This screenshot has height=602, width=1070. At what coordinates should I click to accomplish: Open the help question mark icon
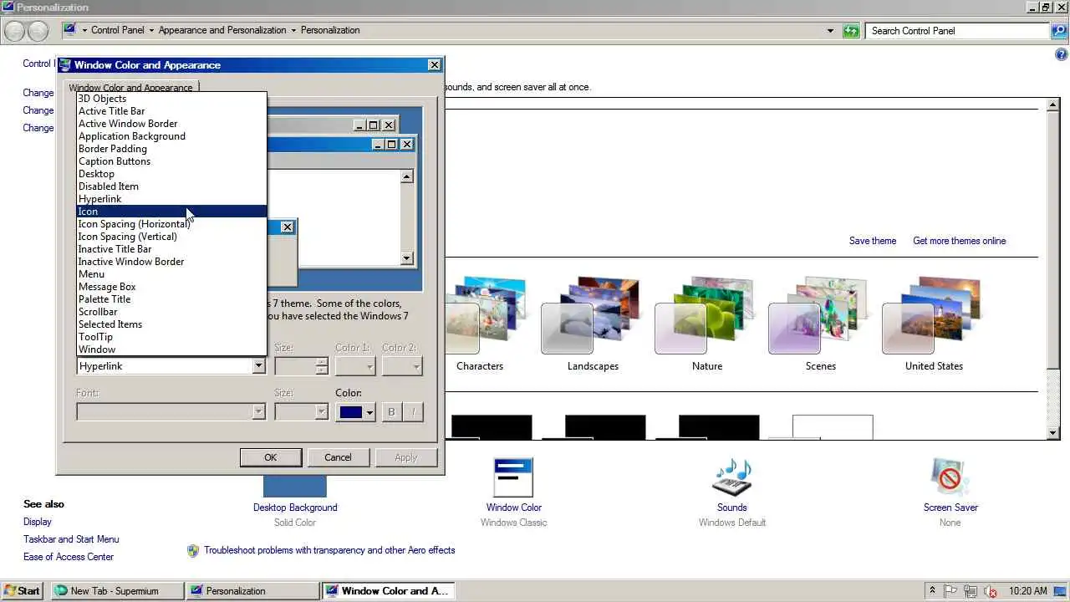pos(1062,55)
